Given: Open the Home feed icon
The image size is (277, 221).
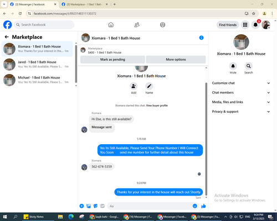Looking at the screenshot, I should [x=111, y=25].
